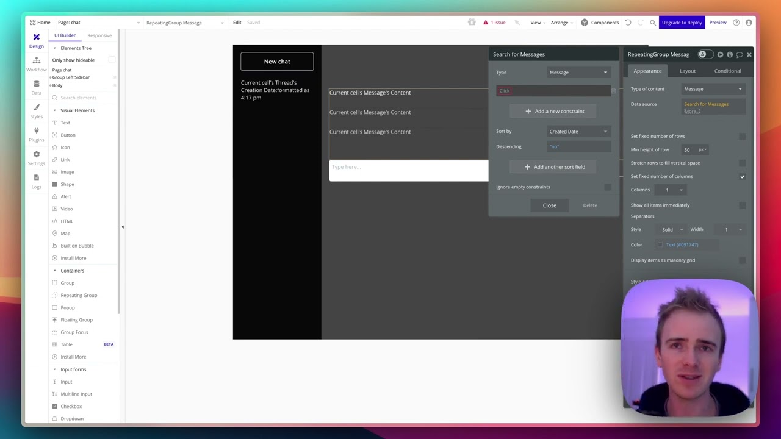Enable Display items as masonry grid

(742, 260)
